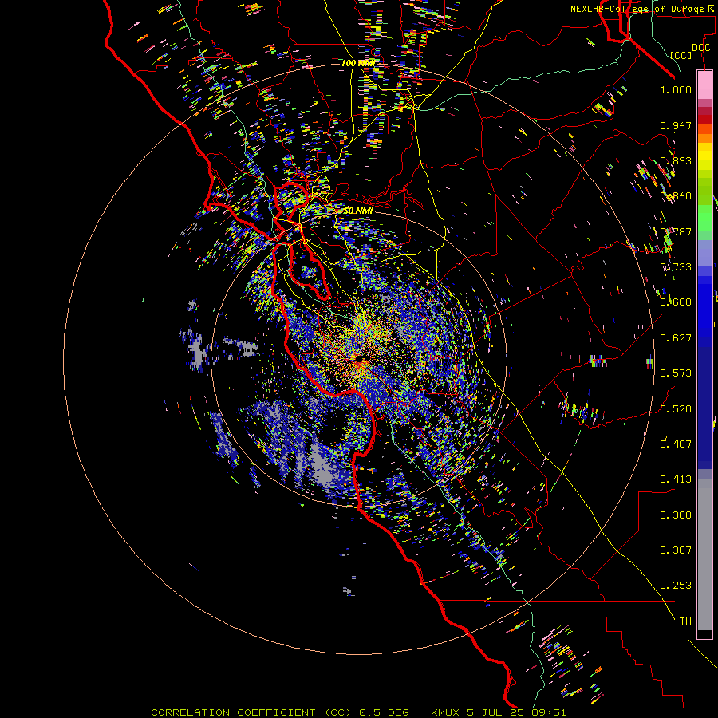Click the 0.573 legend value
The width and height of the screenshot is (718, 718).
point(676,373)
